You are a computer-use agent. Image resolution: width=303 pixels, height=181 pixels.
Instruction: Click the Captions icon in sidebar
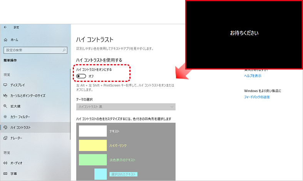coord(5,173)
